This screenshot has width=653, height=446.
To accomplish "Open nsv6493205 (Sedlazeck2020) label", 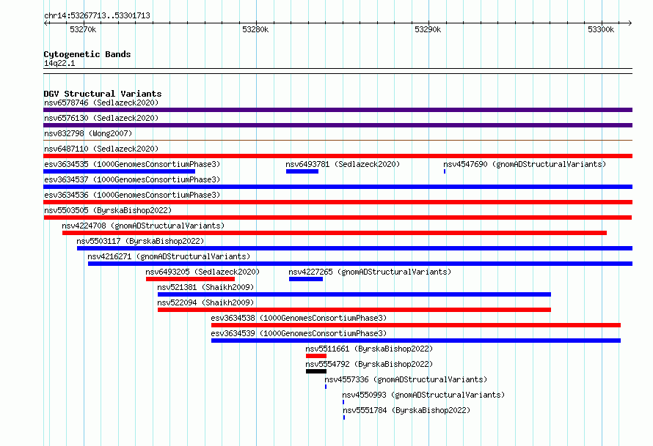I will 203,272.
